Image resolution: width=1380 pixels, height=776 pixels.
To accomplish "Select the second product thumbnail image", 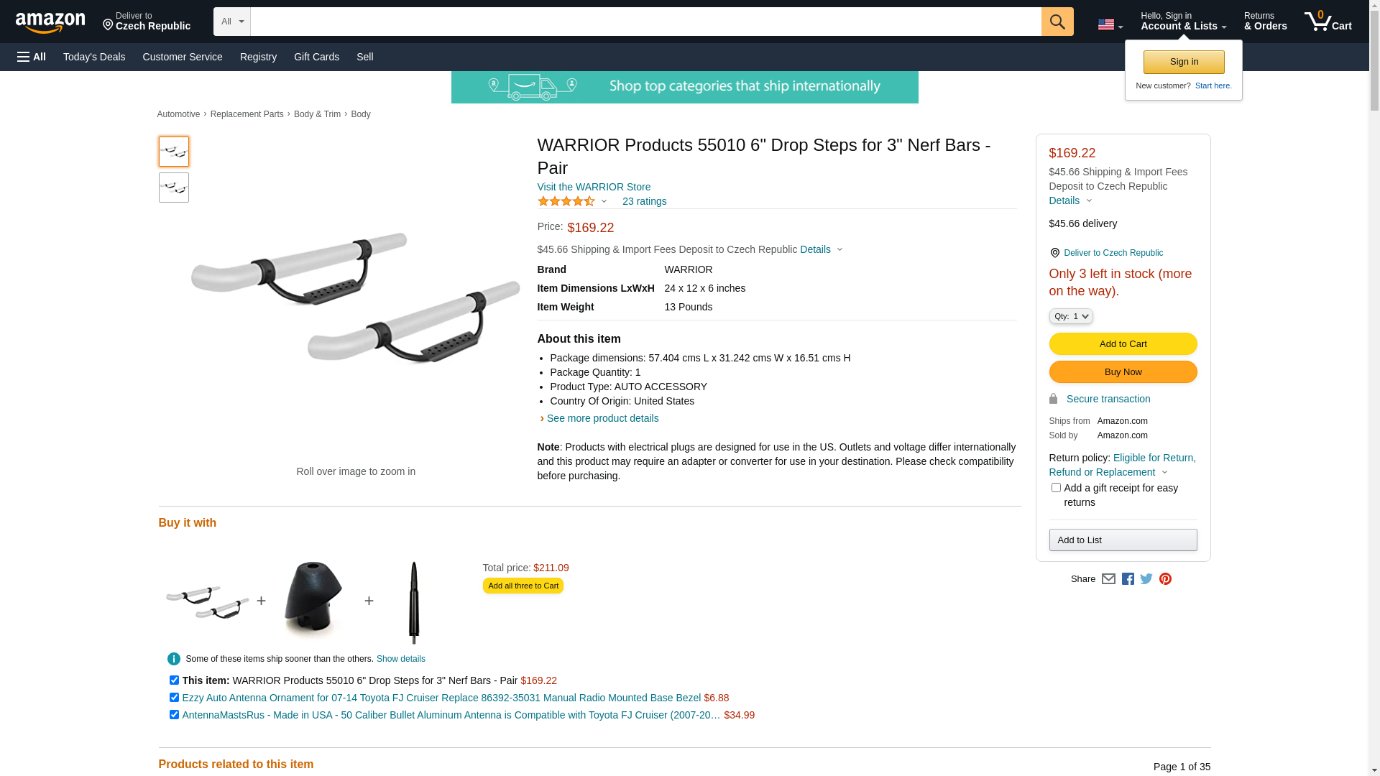I will (x=174, y=188).
